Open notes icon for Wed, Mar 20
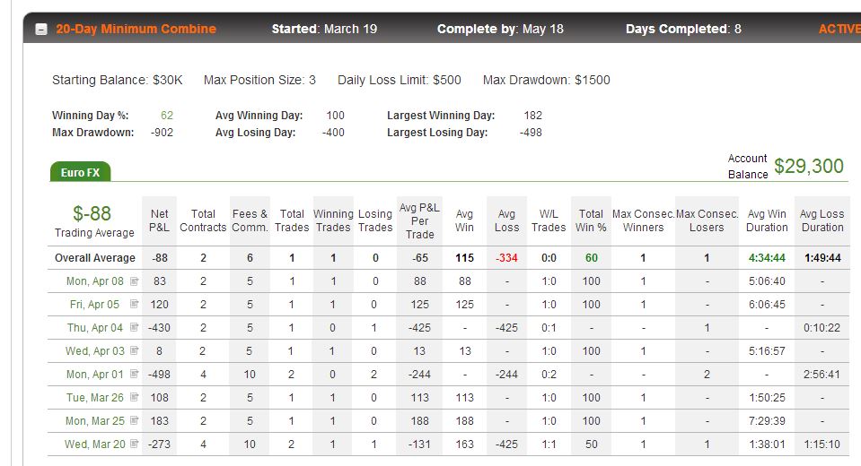This screenshot has width=861, height=466. point(134,444)
